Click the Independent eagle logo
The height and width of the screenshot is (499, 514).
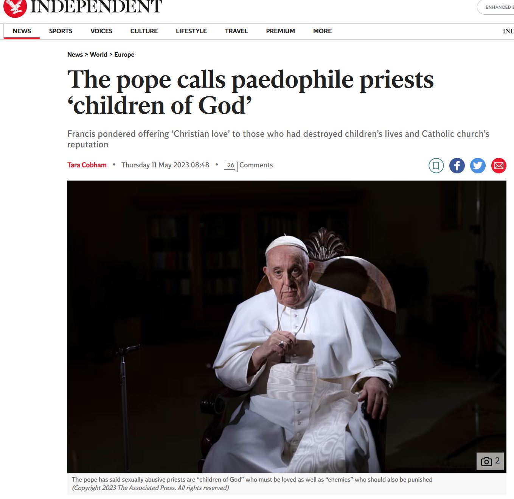coord(15,8)
